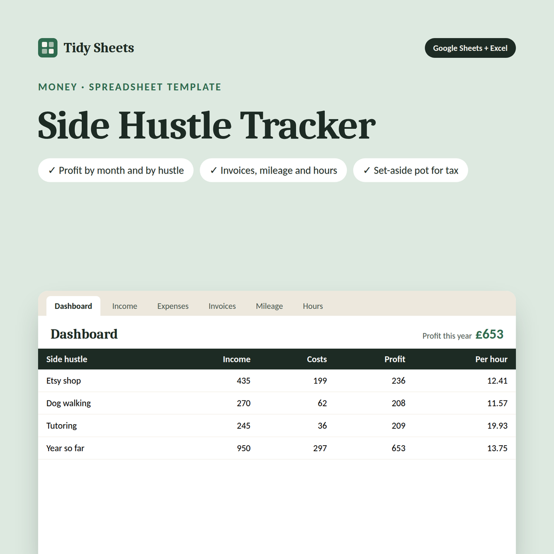Screen dimensions: 554x554
Task: Switch to the Income tab
Action: coord(125,306)
